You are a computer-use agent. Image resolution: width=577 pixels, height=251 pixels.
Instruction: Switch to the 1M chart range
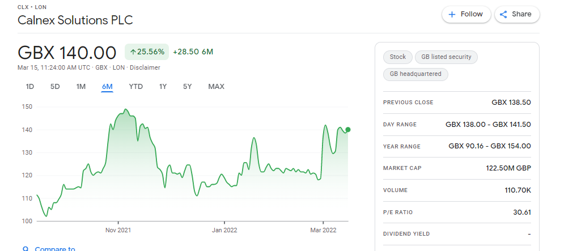click(81, 87)
